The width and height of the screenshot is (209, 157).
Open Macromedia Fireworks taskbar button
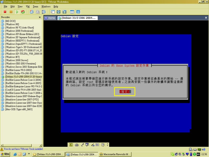pyautogui.click(x=115, y=154)
